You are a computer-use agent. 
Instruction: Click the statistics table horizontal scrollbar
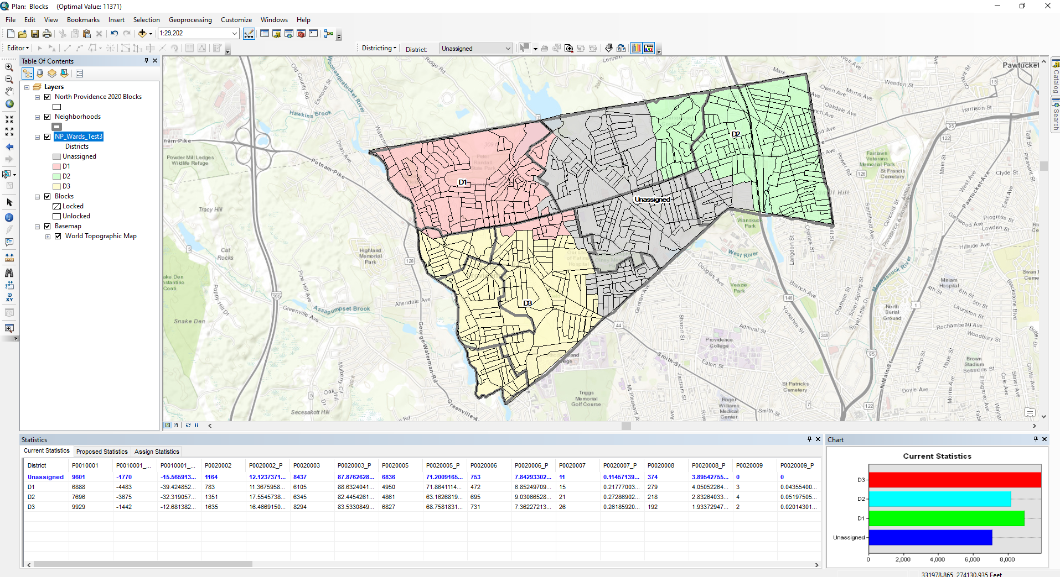coord(143,564)
